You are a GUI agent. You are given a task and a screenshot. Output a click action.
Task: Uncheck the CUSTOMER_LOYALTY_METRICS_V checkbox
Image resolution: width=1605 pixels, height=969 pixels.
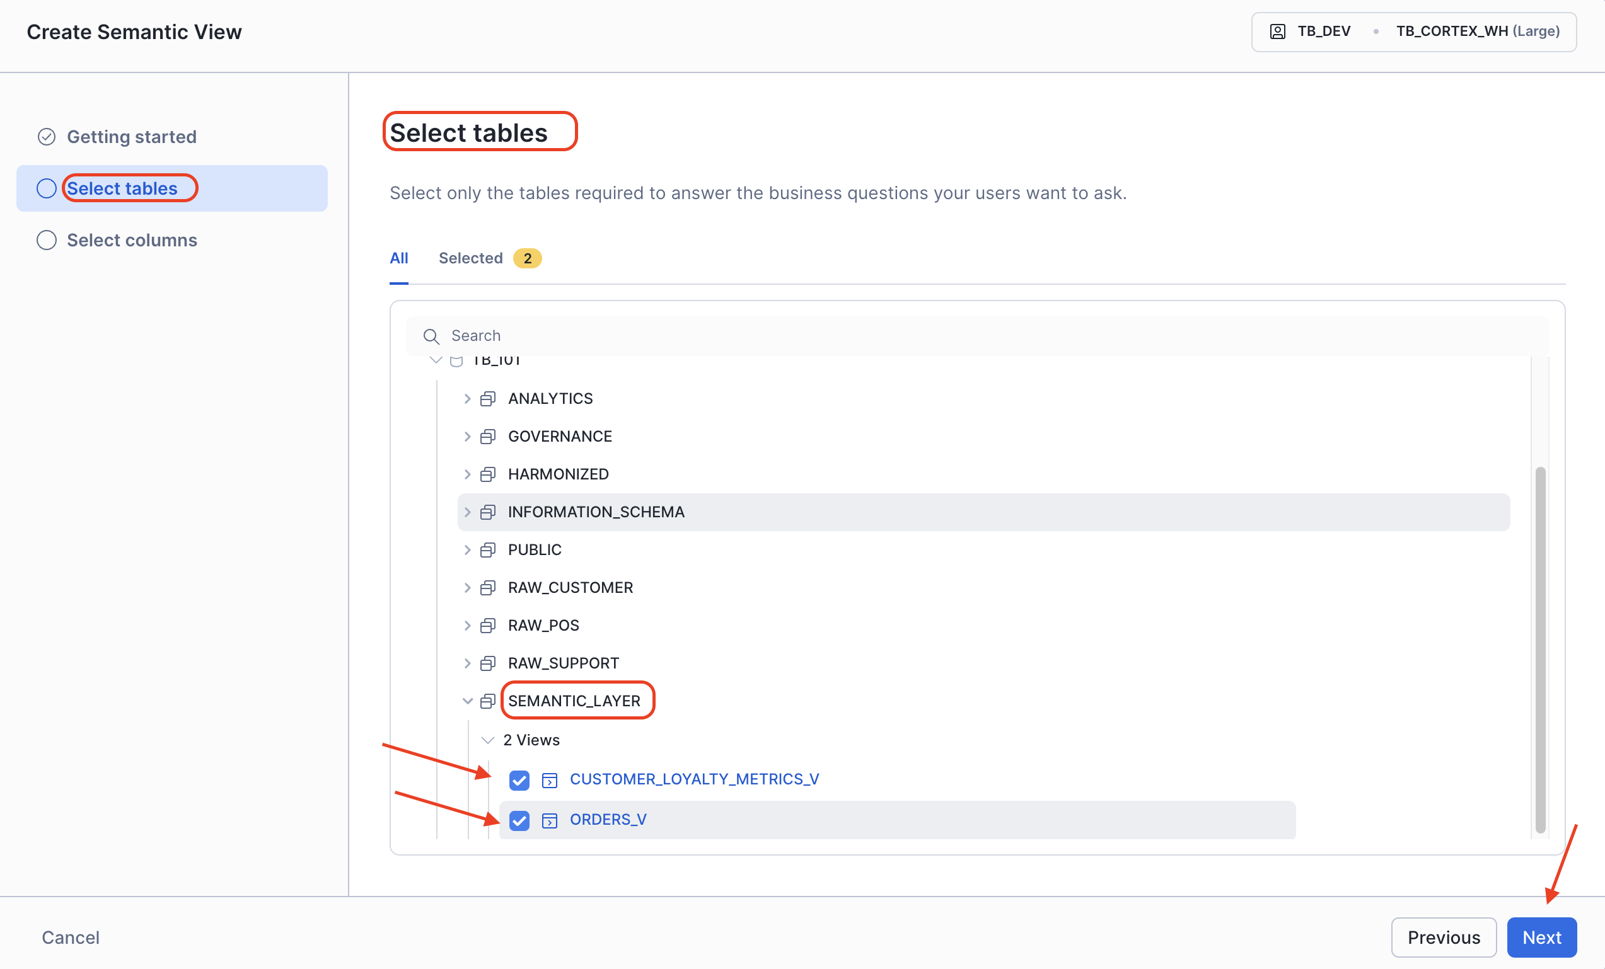pos(519,779)
